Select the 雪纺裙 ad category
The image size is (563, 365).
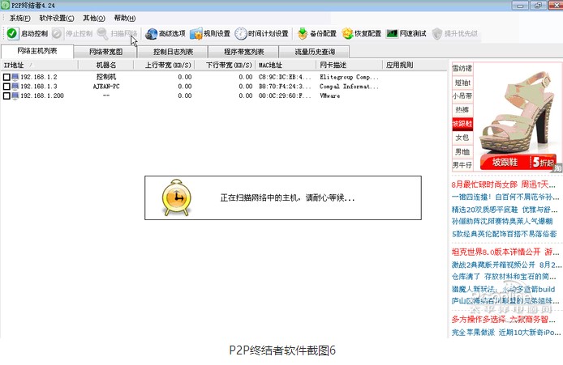pos(462,69)
